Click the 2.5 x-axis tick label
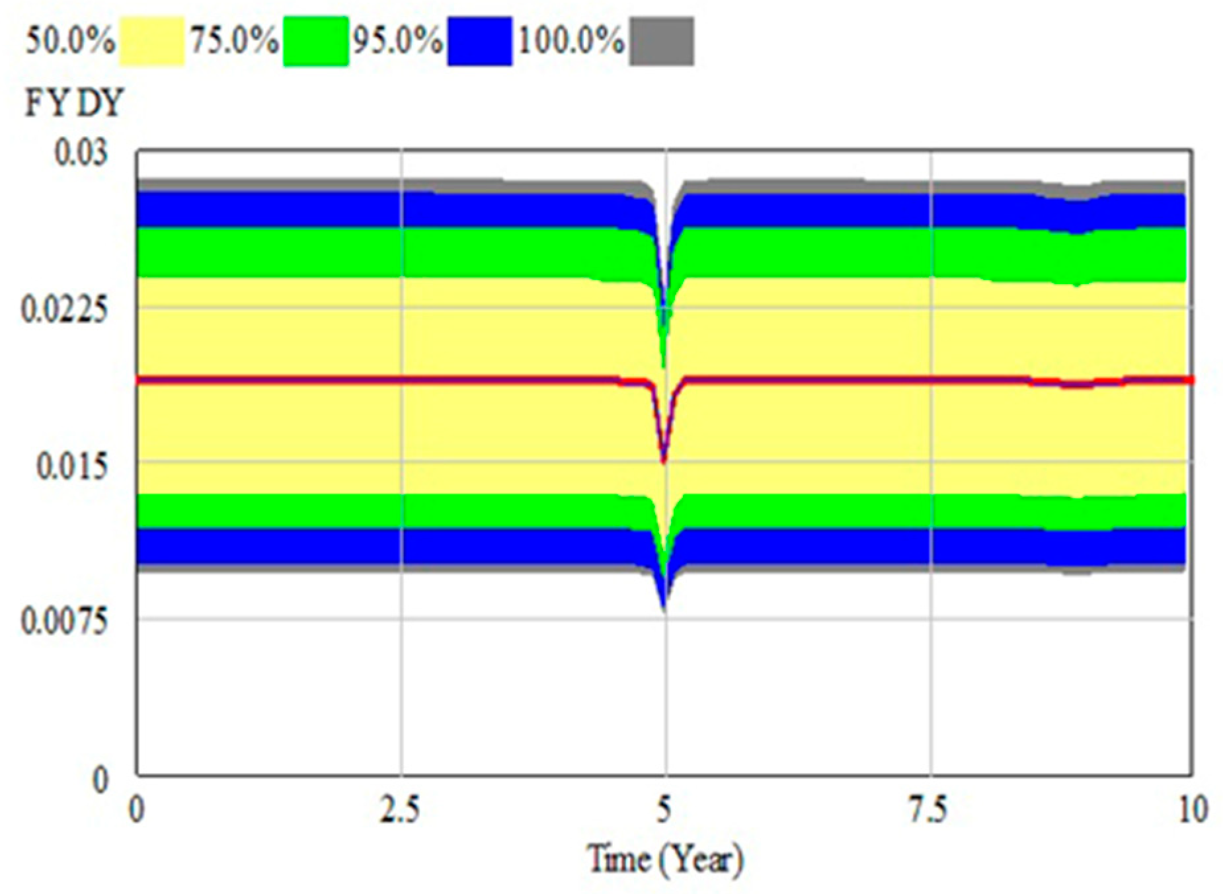This screenshot has width=1223, height=894. (400, 810)
